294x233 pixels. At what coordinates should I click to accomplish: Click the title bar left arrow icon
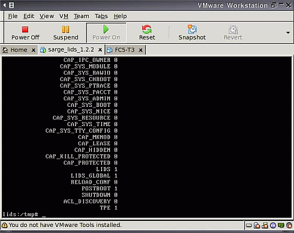click(x=4, y=5)
